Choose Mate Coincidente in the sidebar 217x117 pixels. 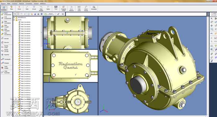[7, 22]
